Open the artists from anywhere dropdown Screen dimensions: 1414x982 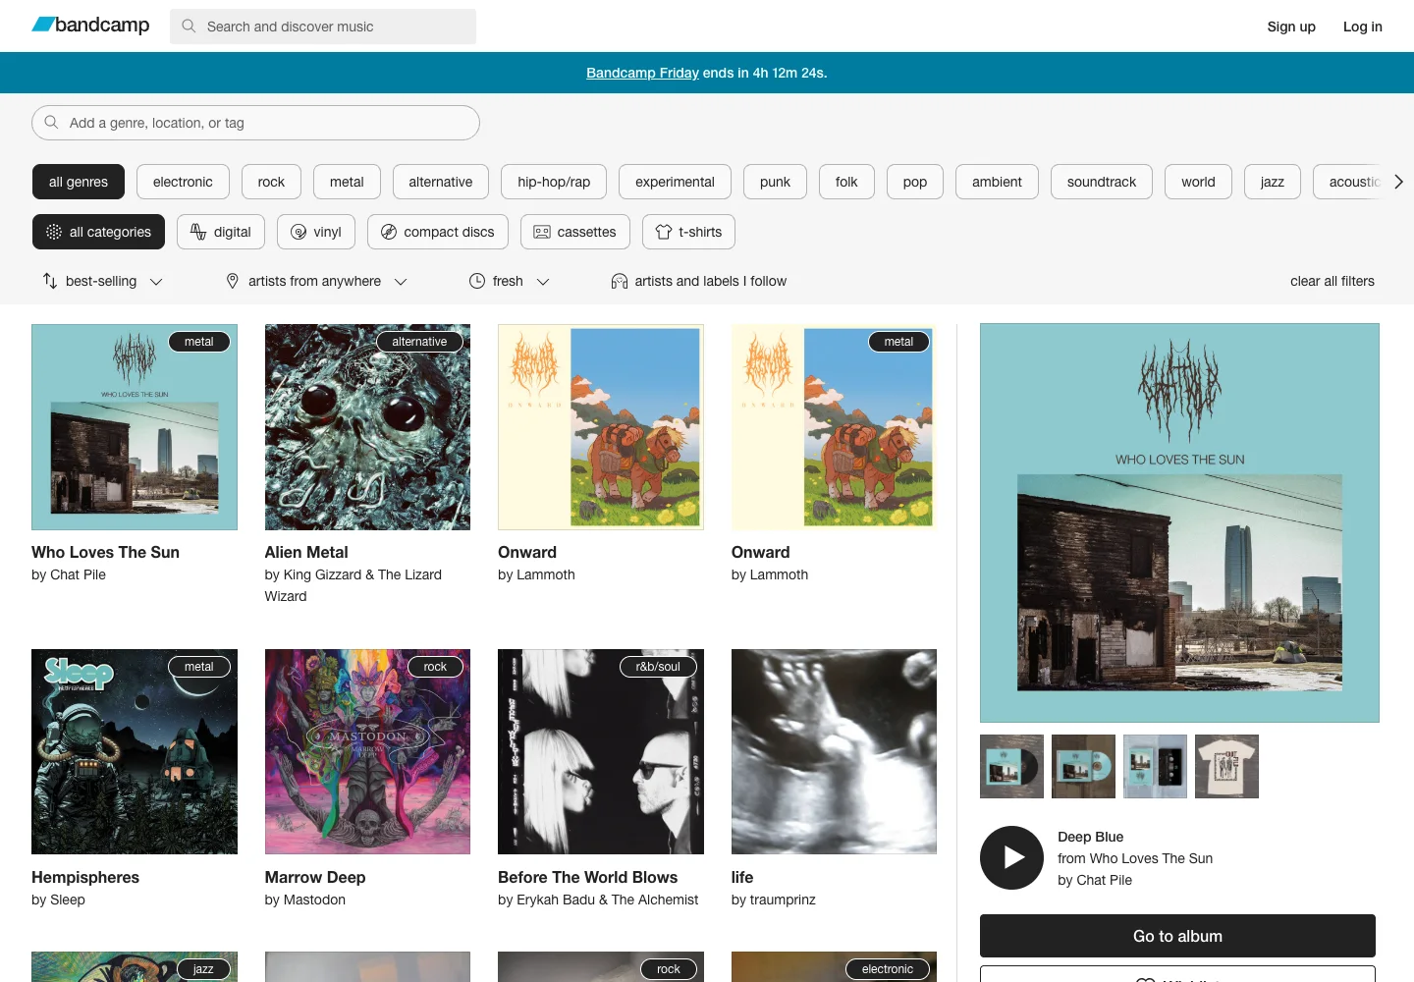(315, 281)
